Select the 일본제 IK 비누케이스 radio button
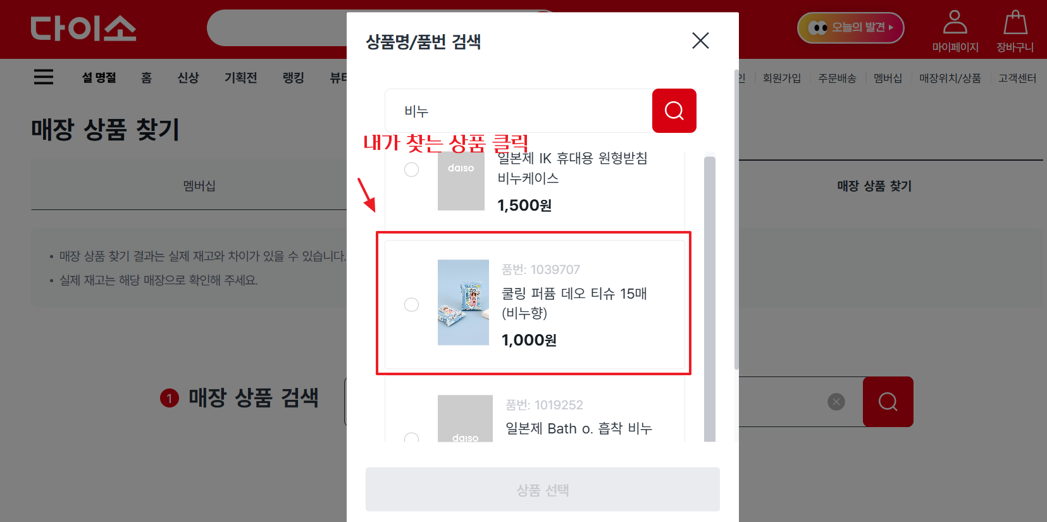The image size is (1047, 522). pyautogui.click(x=412, y=170)
